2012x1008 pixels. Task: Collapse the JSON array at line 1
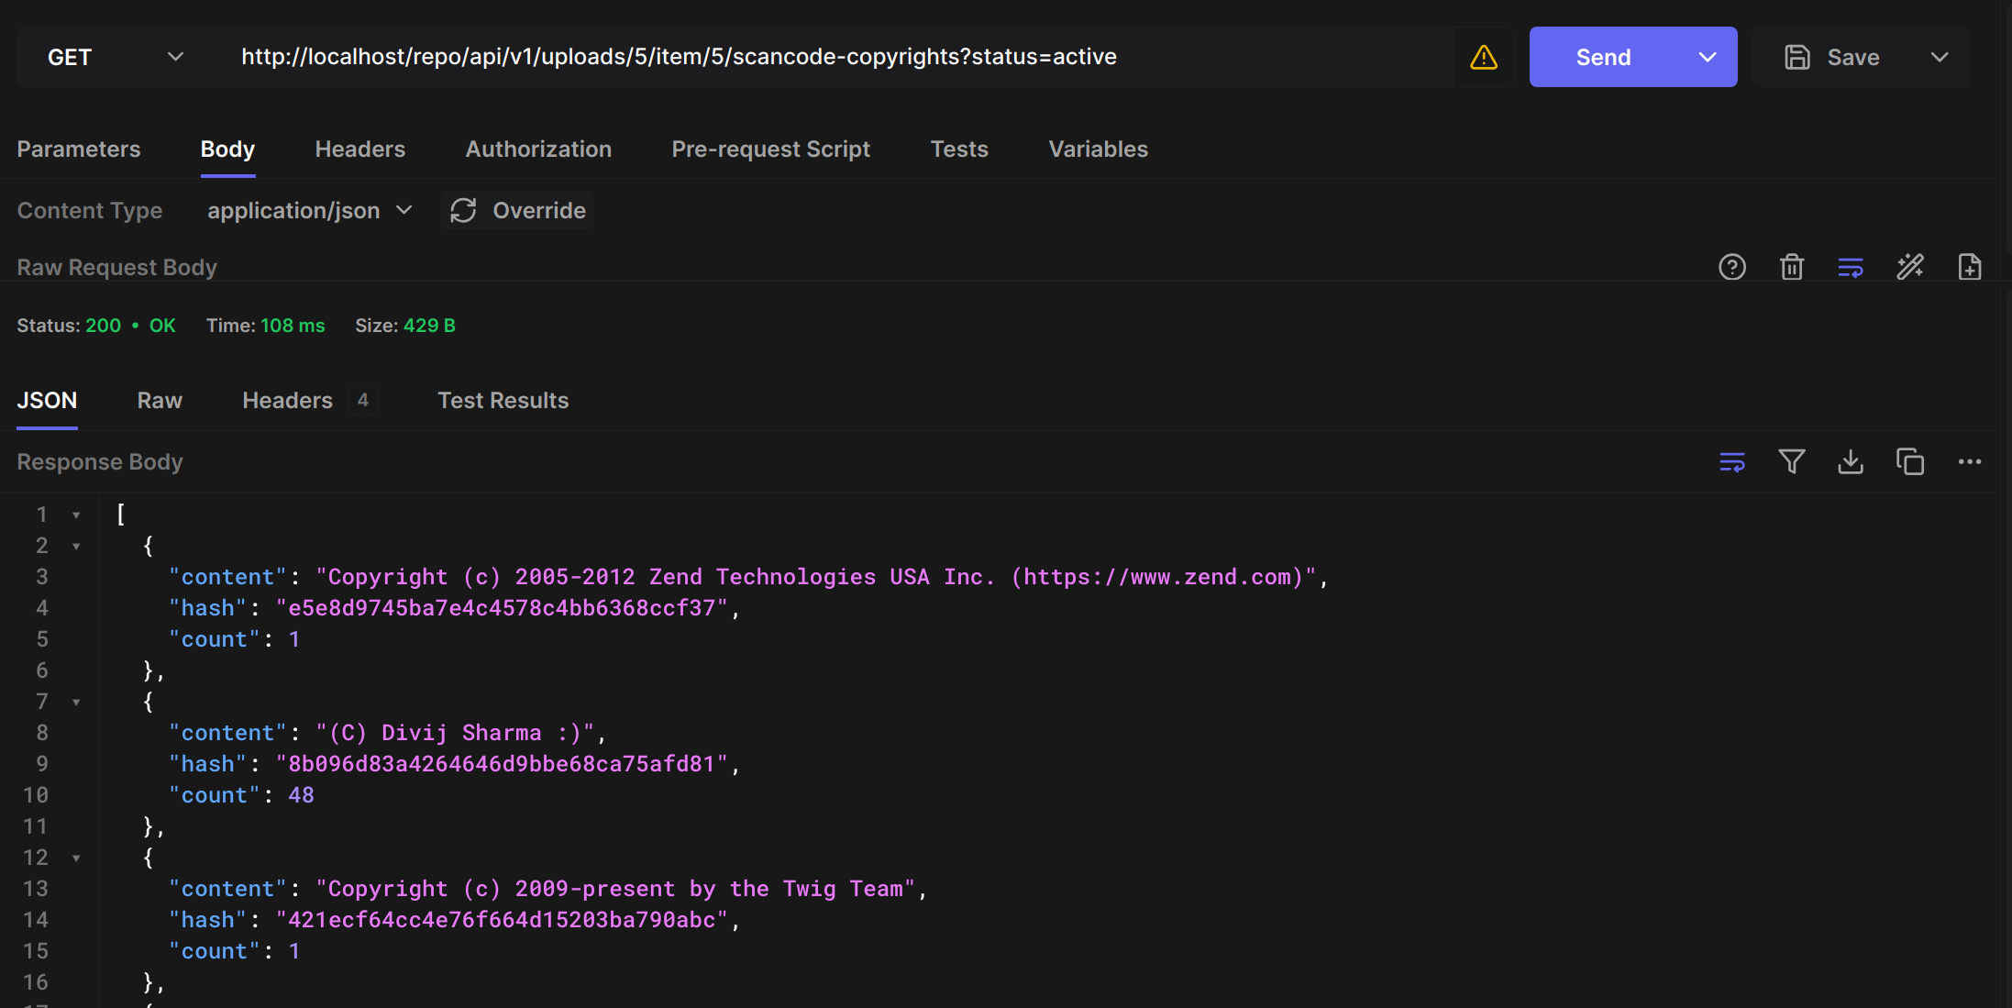[76, 515]
